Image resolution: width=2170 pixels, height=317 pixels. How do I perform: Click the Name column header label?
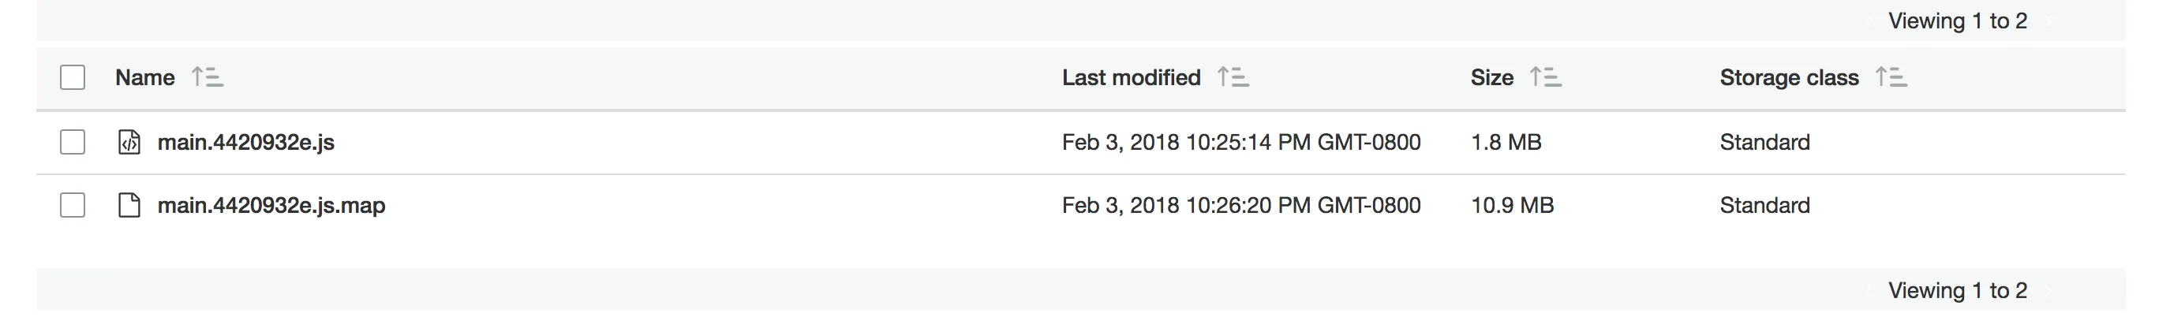145,77
